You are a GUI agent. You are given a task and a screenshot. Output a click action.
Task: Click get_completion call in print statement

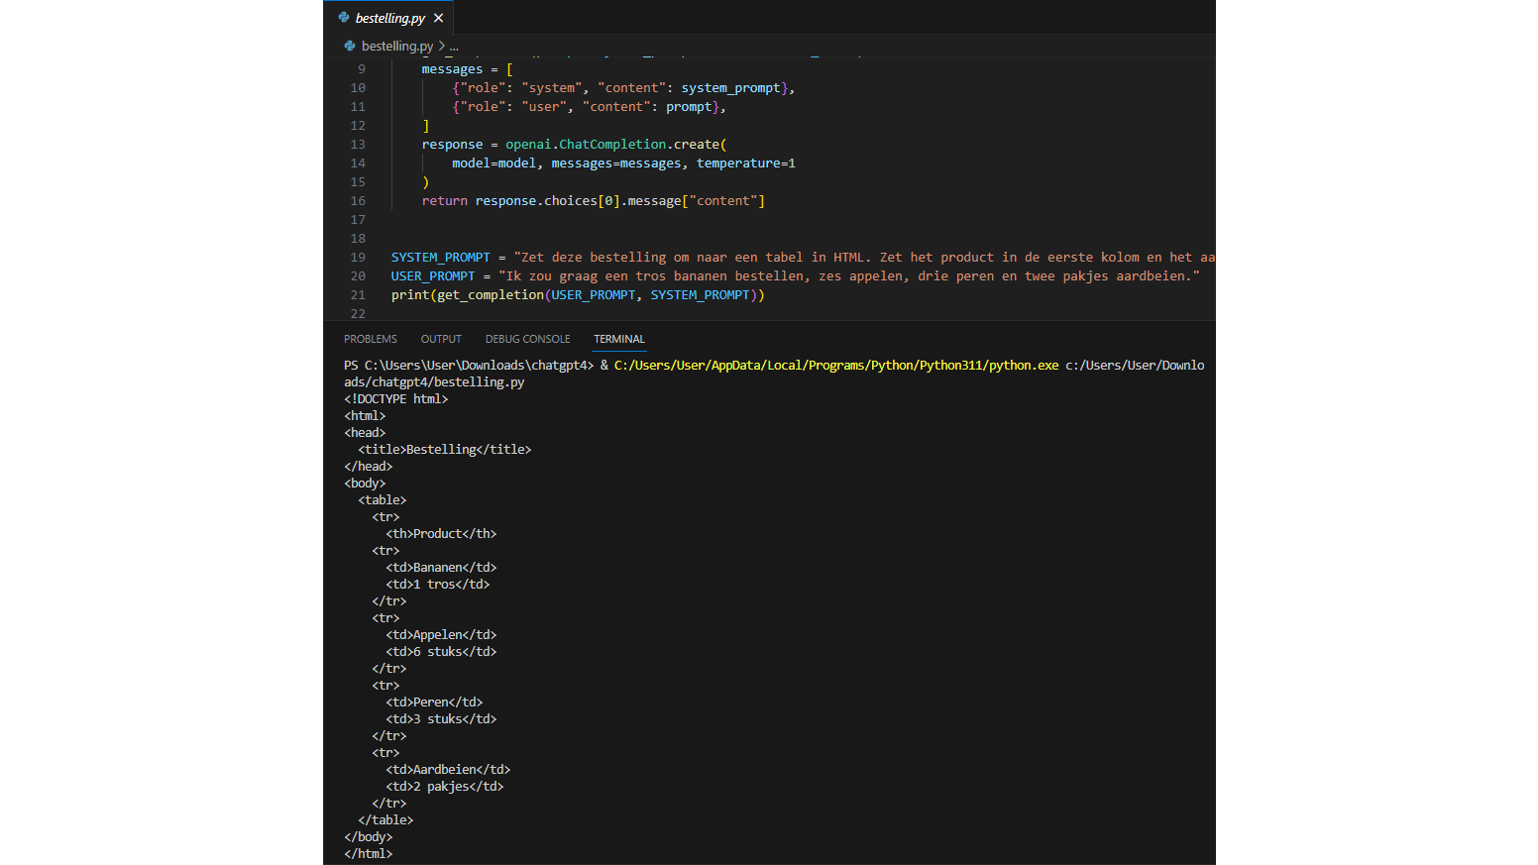(x=491, y=295)
